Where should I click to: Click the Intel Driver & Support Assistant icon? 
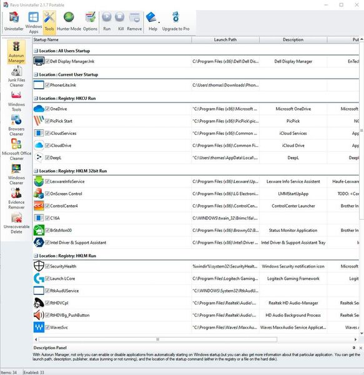tap(39, 242)
